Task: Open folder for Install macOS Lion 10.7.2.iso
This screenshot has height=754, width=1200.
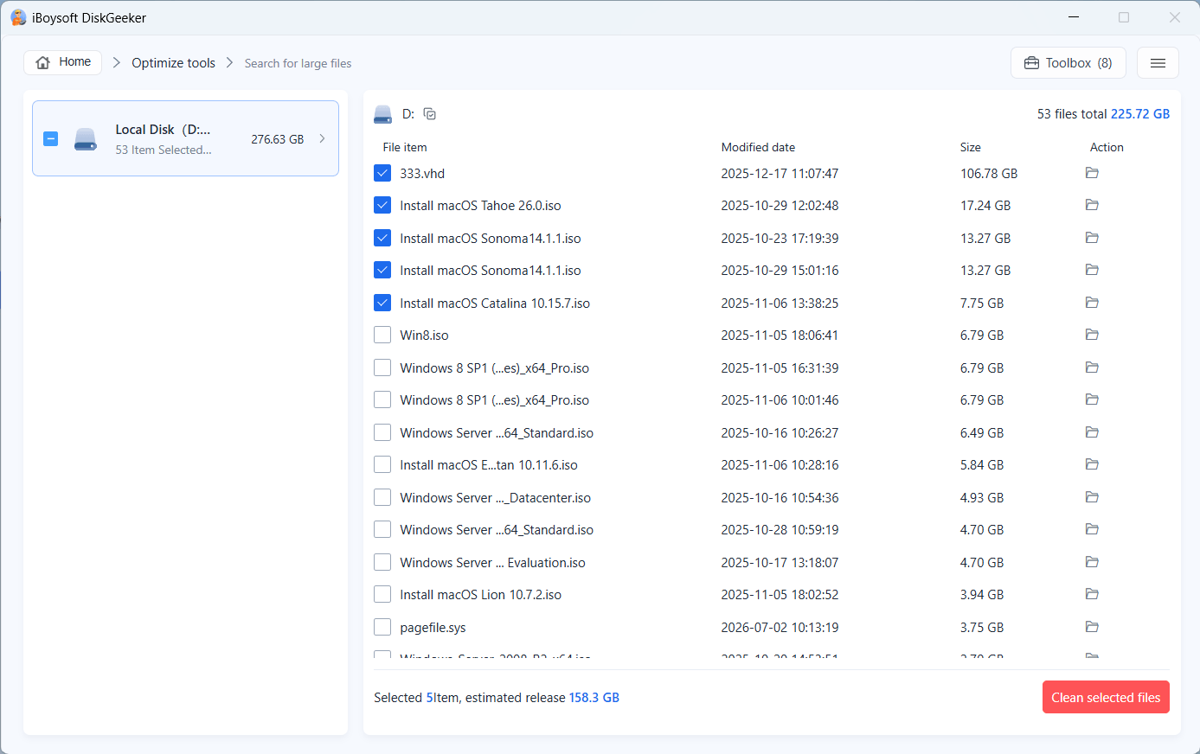Action: click(1092, 594)
